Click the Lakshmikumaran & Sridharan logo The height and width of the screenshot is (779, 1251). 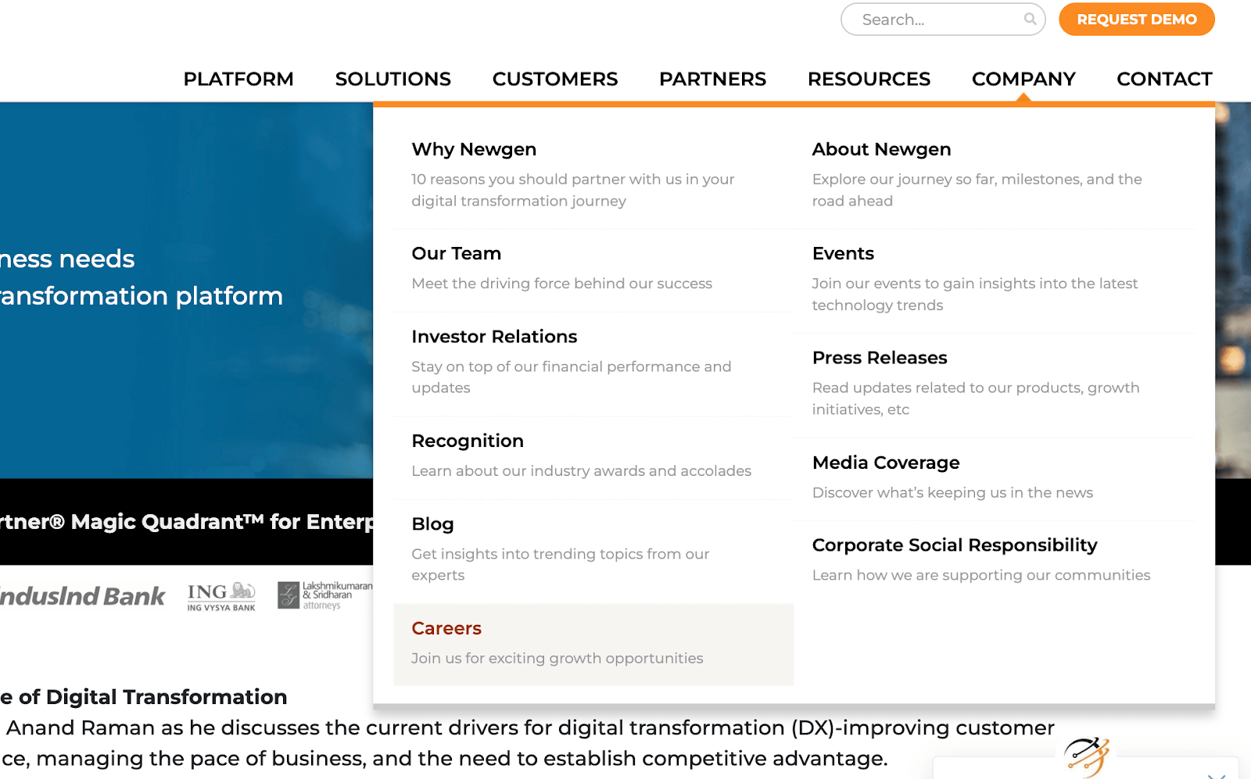(x=325, y=595)
